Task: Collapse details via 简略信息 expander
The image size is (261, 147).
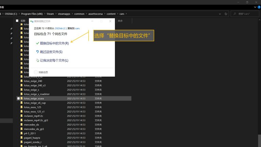Action: 41,72
